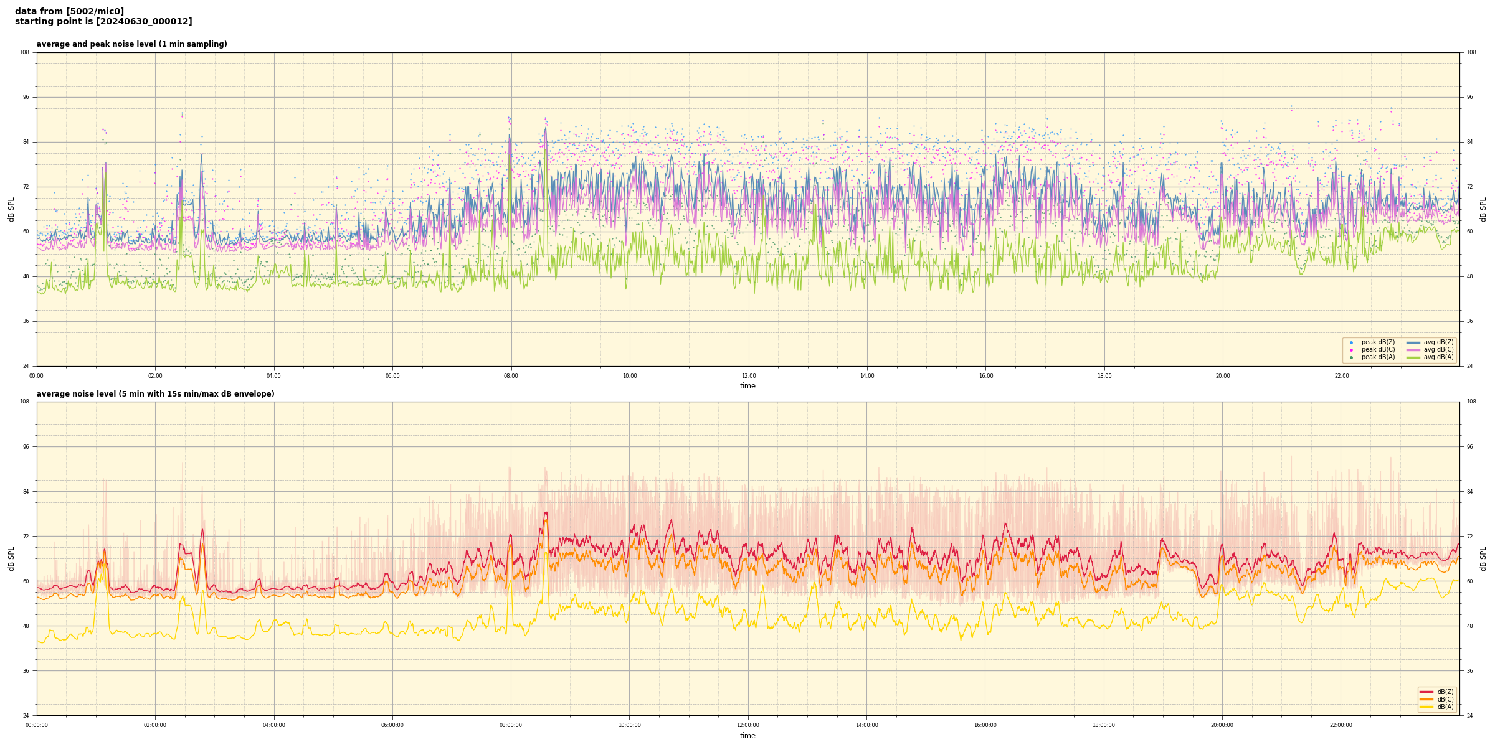Screen dimensions: 1495x747
Task: Click the 'time' x-axis label under top chart
Action: point(747,386)
